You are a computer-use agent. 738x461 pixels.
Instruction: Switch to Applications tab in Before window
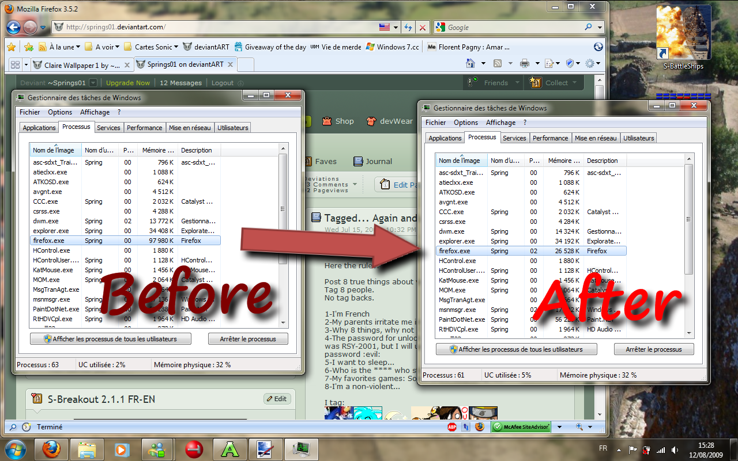(39, 128)
